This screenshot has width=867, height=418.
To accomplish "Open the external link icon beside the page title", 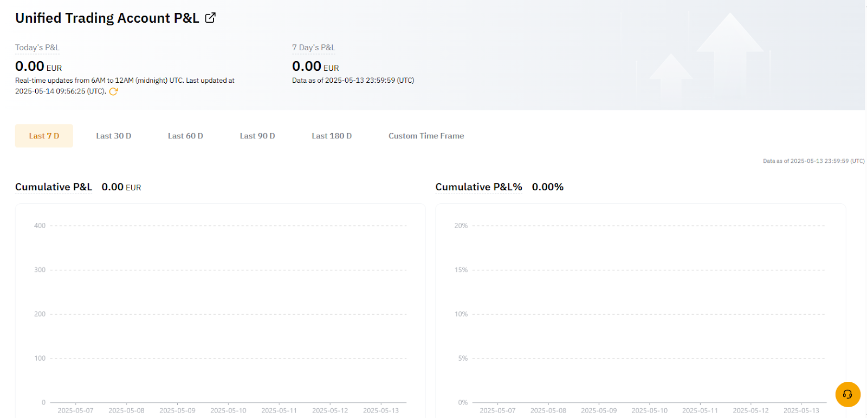I will [x=210, y=18].
